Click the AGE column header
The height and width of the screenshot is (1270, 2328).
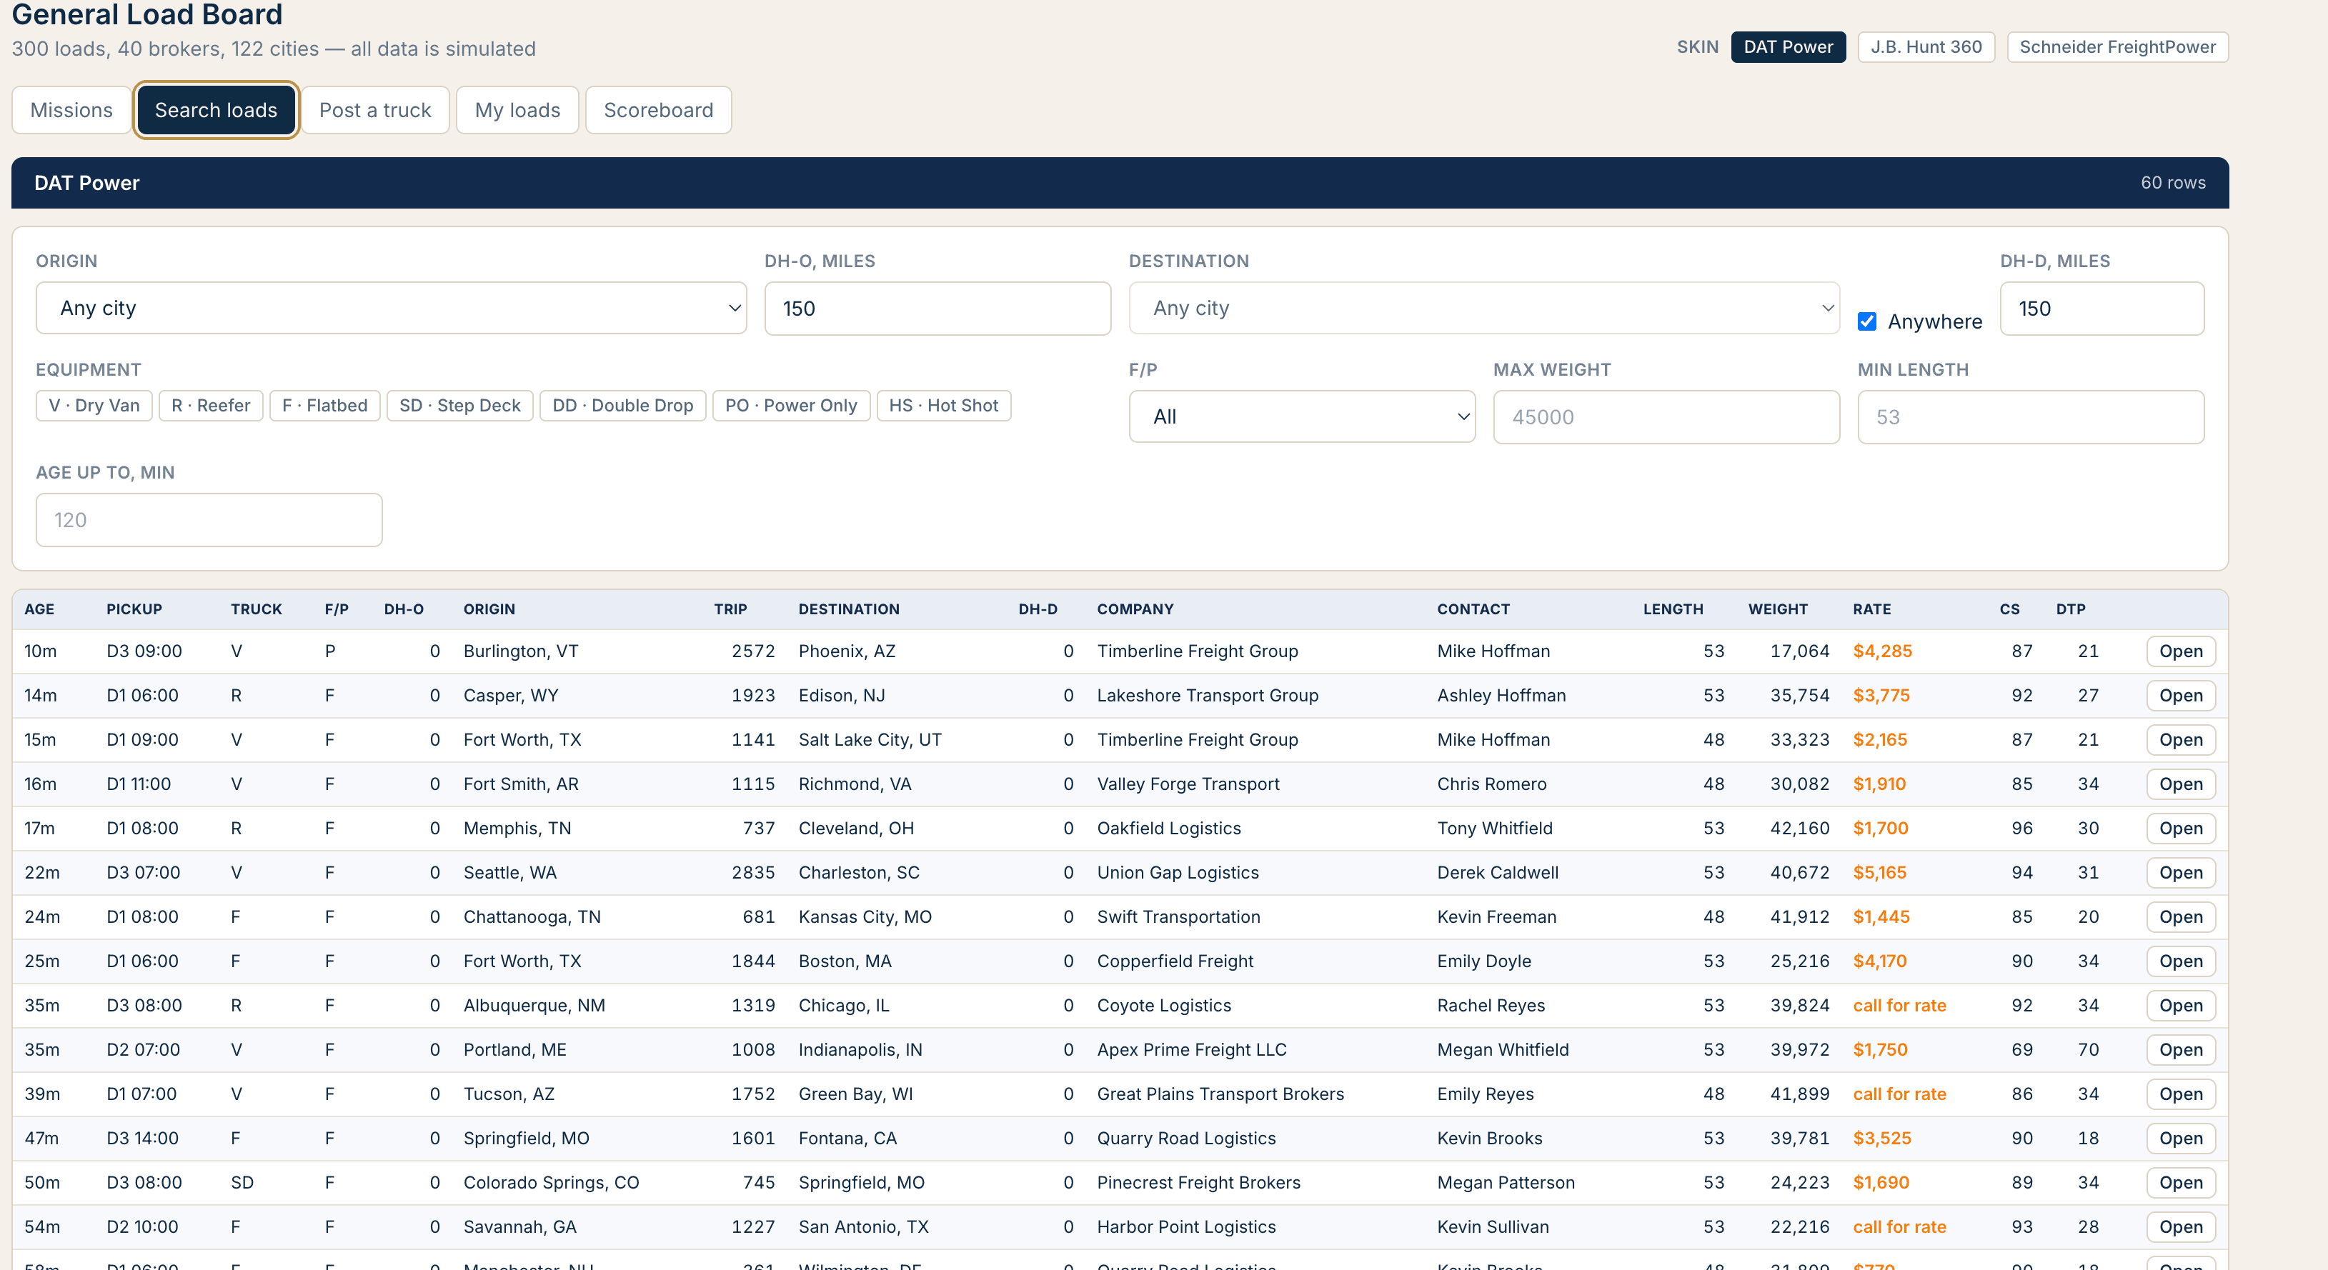coord(39,609)
